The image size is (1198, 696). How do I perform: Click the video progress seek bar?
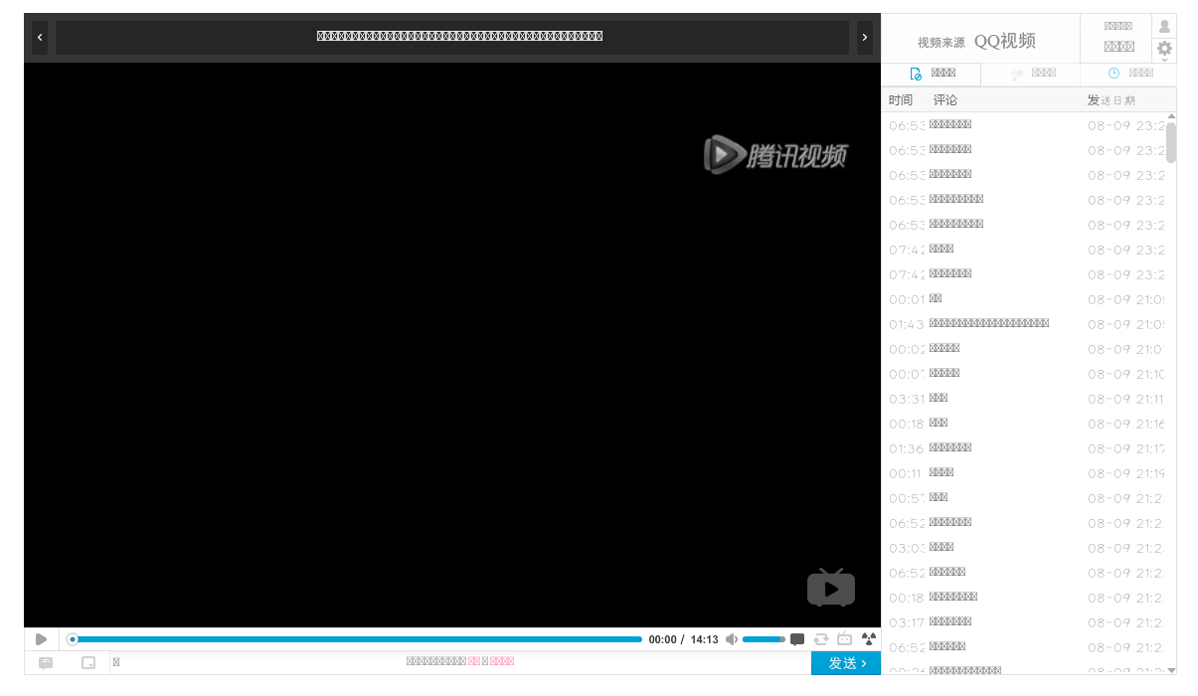click(x=357, y=639)
